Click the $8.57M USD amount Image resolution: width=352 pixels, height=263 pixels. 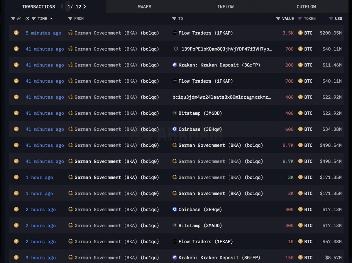tap(334, 257)
